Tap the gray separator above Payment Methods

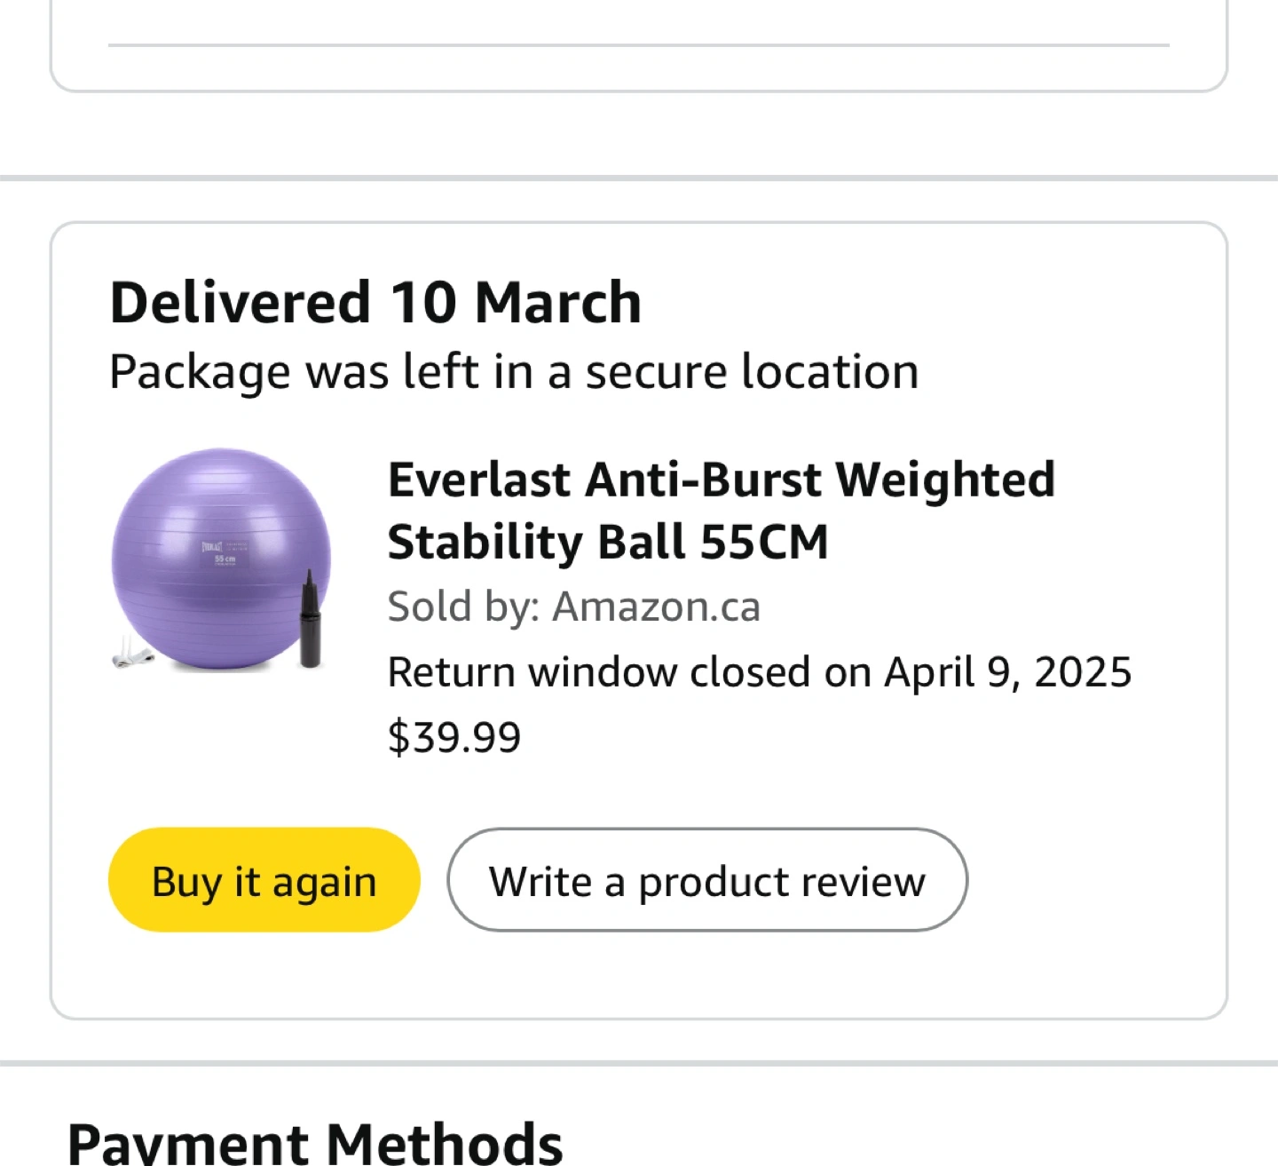click(639, 1063)
